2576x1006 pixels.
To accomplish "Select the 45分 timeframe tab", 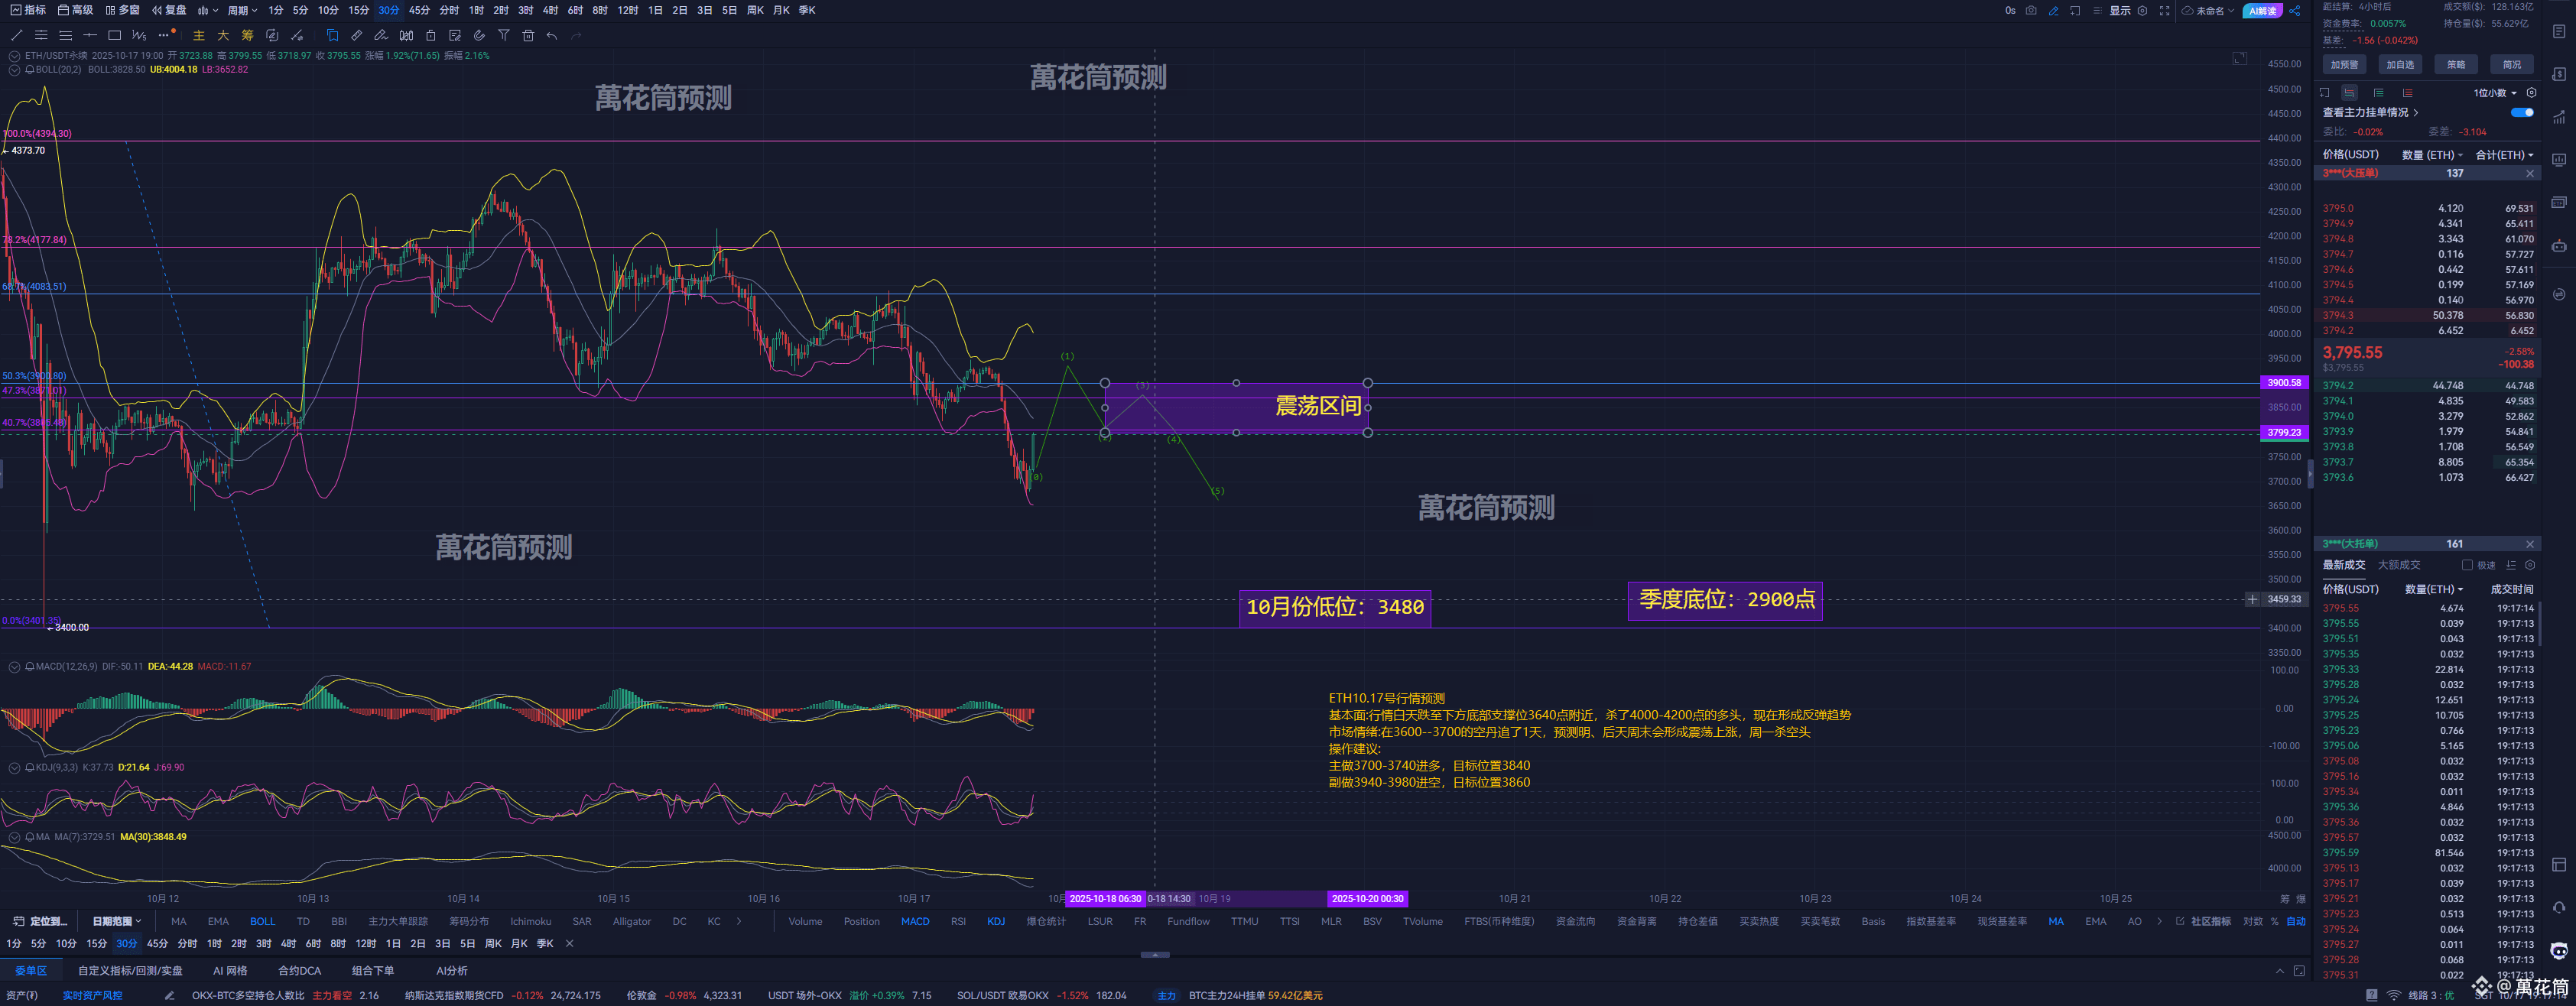I will click(419, 10).
